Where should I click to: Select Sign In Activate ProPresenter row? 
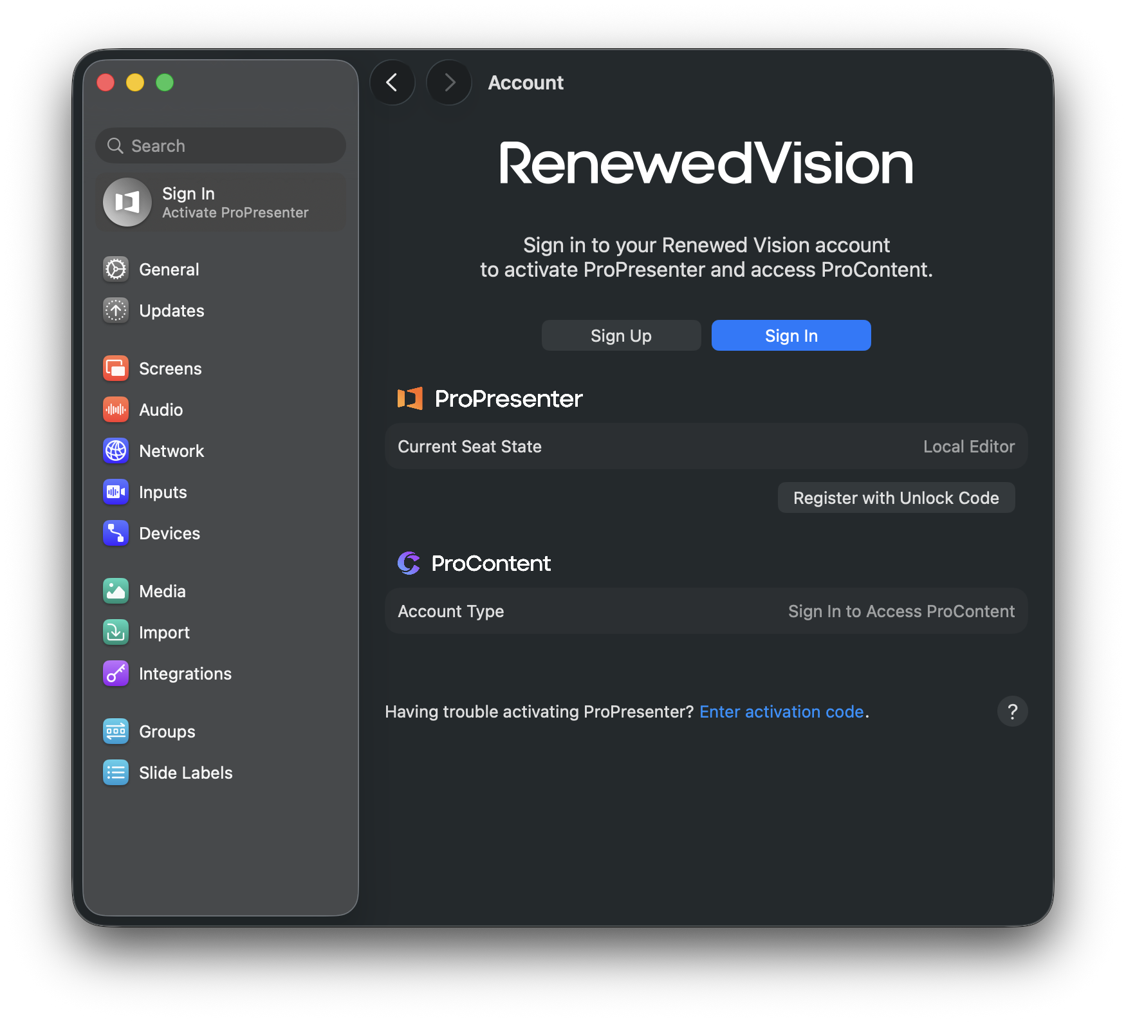click(x=221, y=202)
